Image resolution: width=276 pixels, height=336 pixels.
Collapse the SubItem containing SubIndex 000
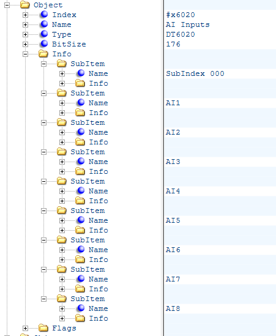[x=43, y=64]
